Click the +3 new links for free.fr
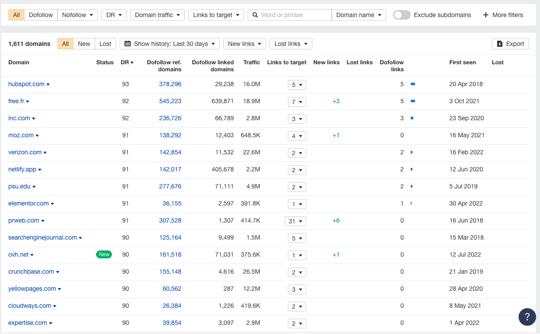The height and width of the screenshot is (334, 540). pos(336,101)
